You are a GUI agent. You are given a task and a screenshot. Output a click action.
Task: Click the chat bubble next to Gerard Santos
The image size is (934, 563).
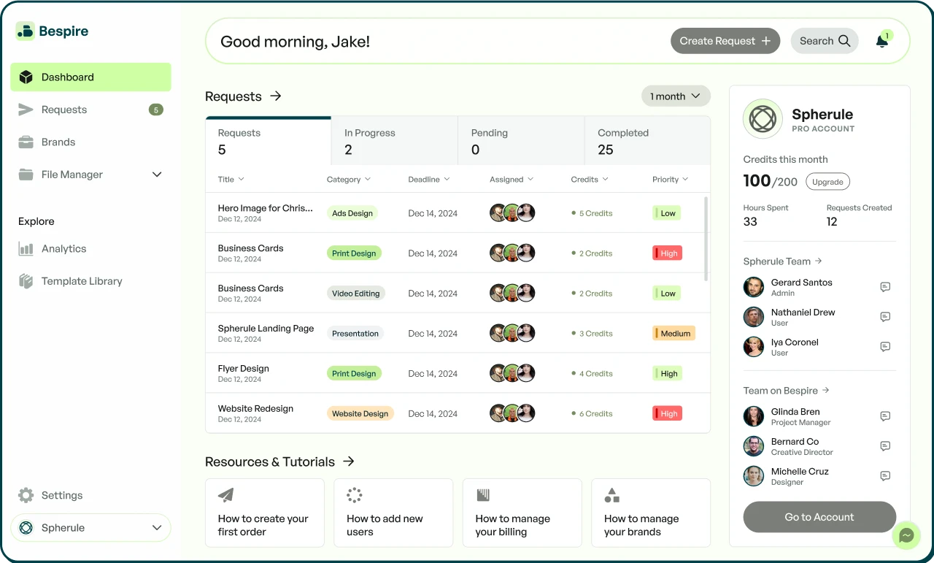[885, 286]
